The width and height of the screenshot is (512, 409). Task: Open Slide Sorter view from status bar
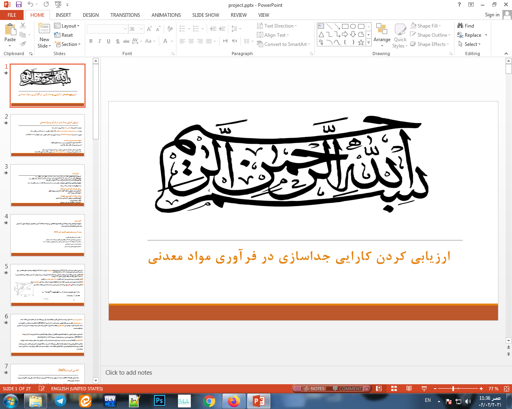394,389
